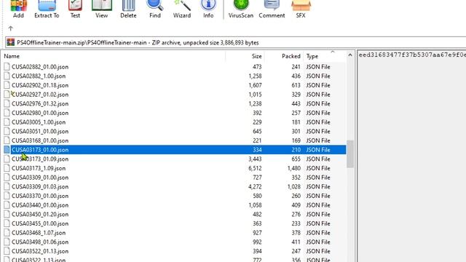Click file icon of CUSA03309_01.00.json
This screenshot has width=466, height=262.
(x=7, y=178)
